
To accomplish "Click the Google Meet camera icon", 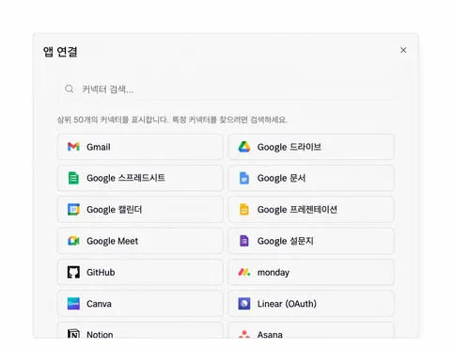I will [x=73, y=241].
